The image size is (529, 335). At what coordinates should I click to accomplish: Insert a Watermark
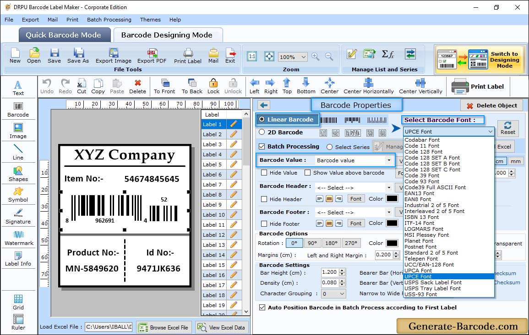pyautogui.click(x=18, y=238)
